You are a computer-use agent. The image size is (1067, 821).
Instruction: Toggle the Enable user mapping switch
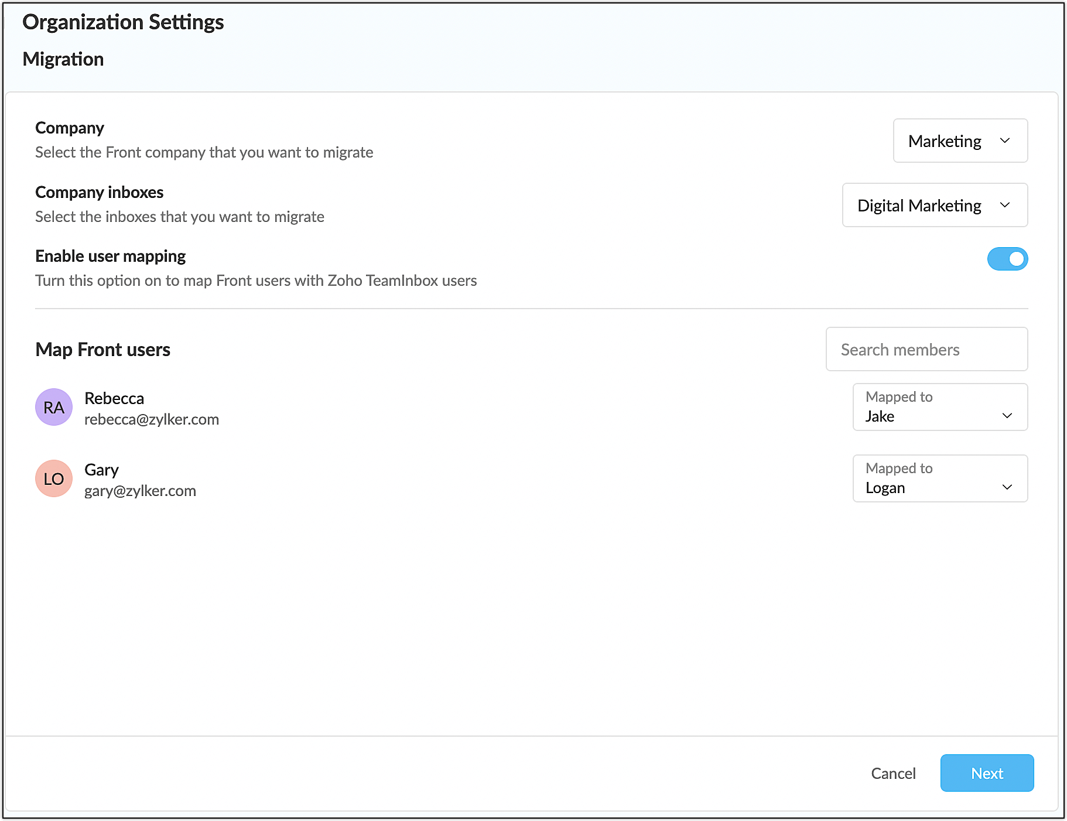pos(1007,259)
